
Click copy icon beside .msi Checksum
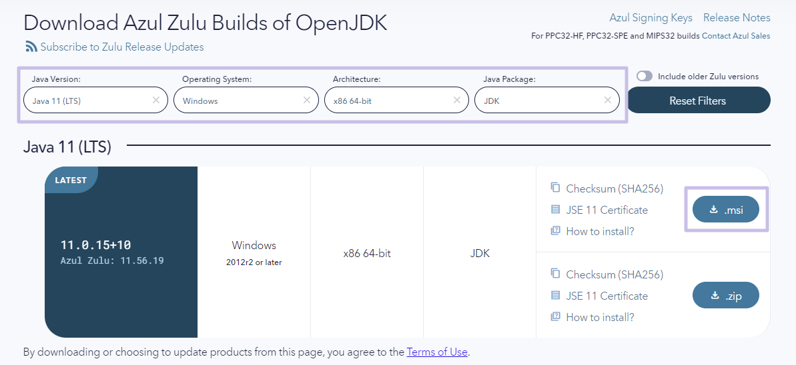[x=555, y=188]
